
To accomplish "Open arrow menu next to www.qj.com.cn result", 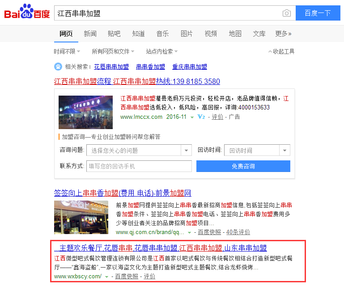I will (190, 232).
